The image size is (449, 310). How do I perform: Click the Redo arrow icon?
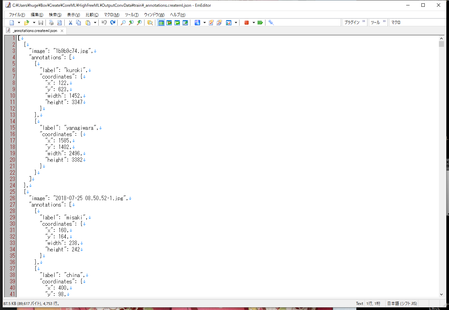pyautogui.click(x=113, y=23)
